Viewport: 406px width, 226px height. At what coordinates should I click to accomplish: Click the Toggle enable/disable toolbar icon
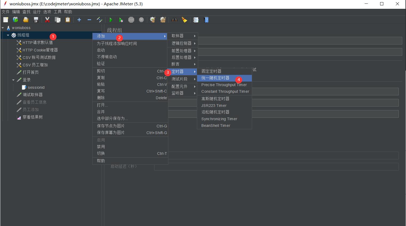99,20
